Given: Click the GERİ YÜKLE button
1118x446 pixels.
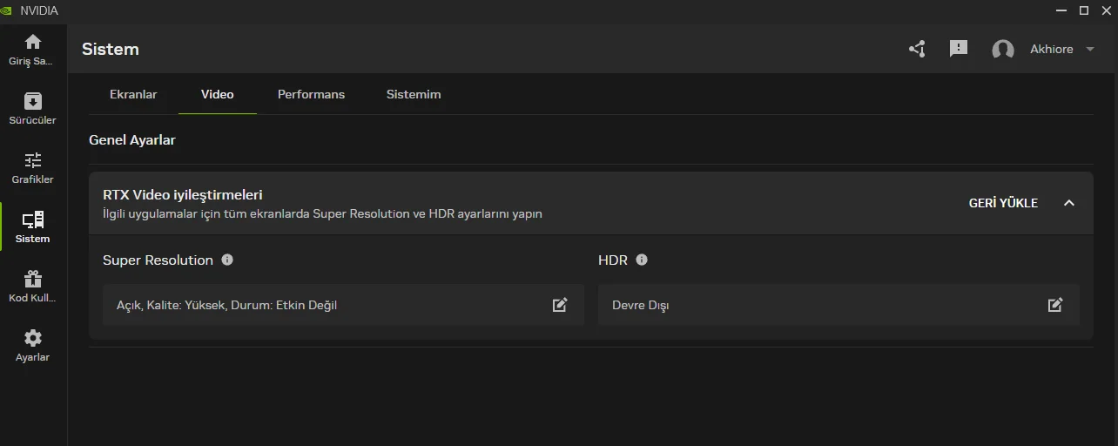Looking at the screenshot, I should pyautogui.click(x=1003, y=203).
